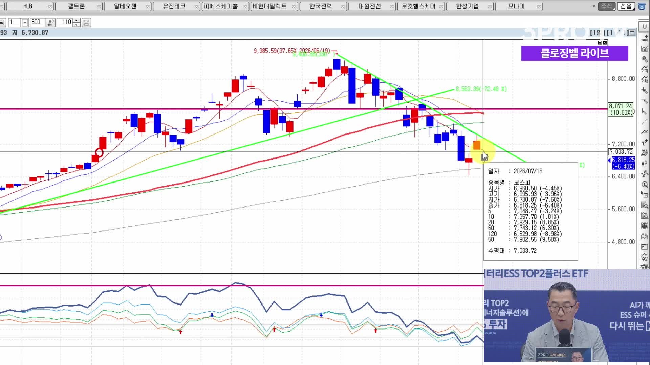This screenshot has height=365, width=650.
Task: Click the 8,563.39 green trendline label
Action: pyautogui.click(x=481, y=89)
